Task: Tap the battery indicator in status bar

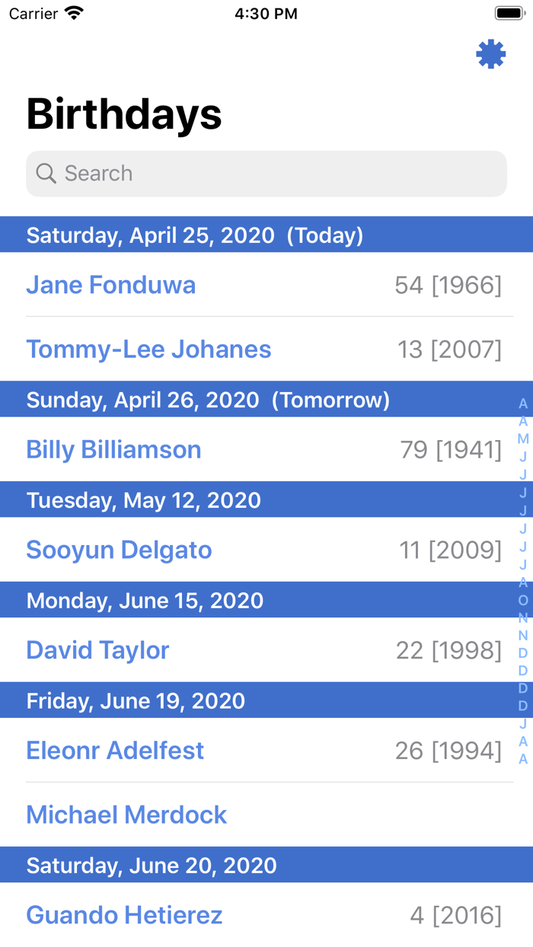Action: coord(509,12)
